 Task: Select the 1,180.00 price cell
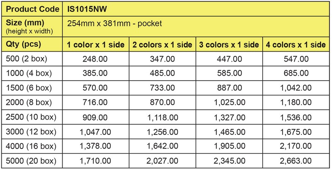pyautogui.click(x=296, y=103)
